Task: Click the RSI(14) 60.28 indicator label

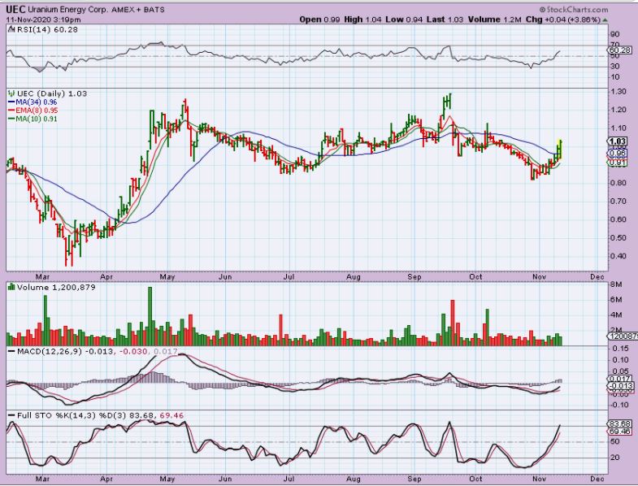Action: tap(46, 29)
